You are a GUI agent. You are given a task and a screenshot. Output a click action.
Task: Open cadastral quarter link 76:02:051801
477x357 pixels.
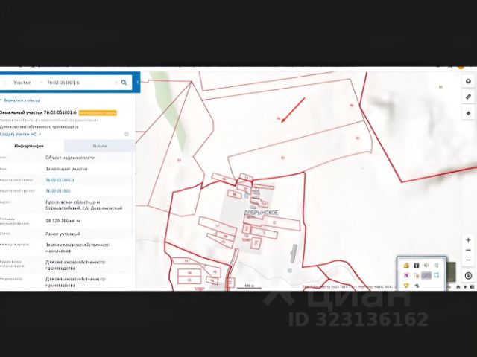click(58, 191)
